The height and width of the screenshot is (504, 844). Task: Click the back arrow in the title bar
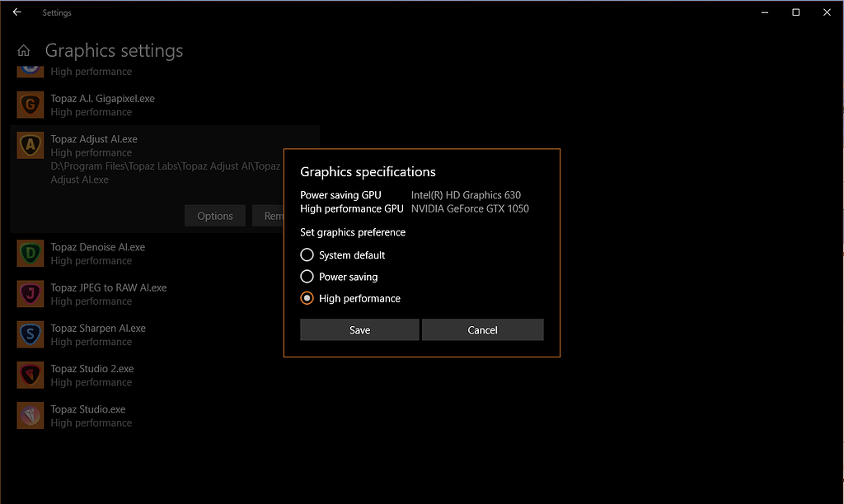click(x=16, y=12)
